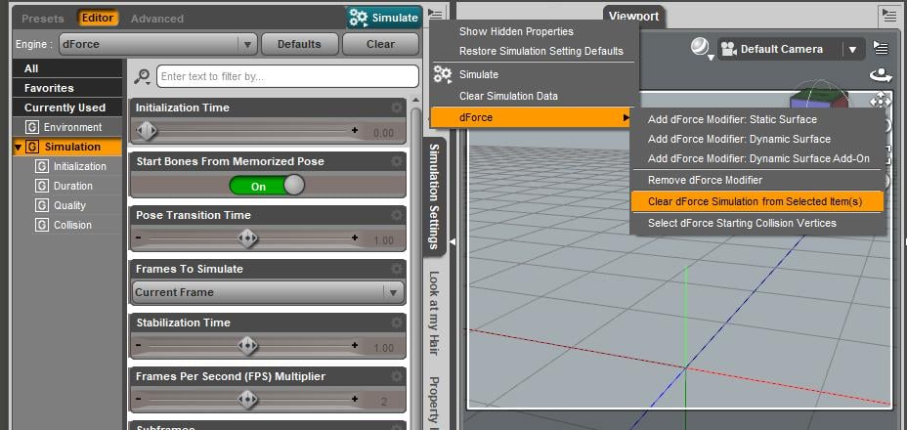This screenshot has width=907, height=430.
Task: Click the Simulate button with gears icon
Action: pos(383,18)
